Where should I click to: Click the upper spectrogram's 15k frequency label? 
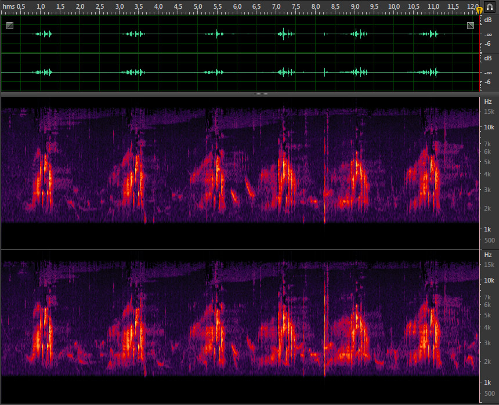click(489, 111)
